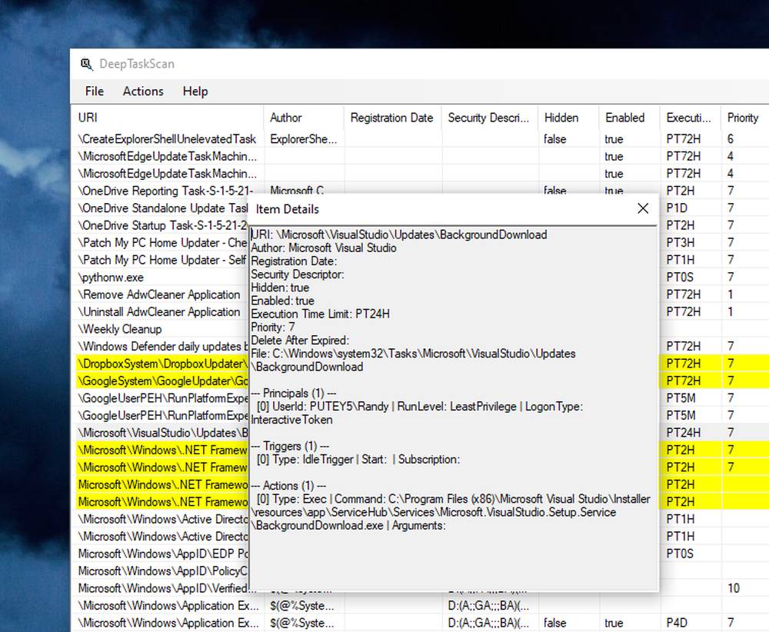Click priority value 6 in first row
This screenshot has height=632, width=769.
click(x=731, y=139)
